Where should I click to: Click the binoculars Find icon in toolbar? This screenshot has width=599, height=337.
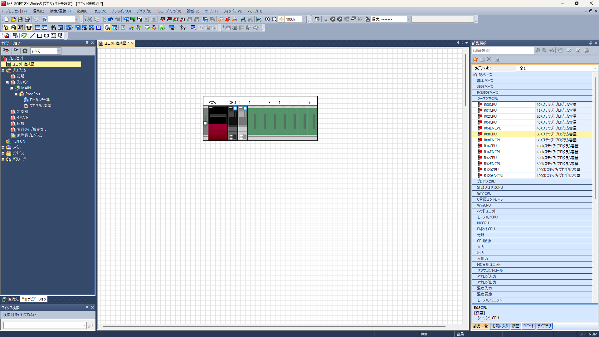tap(53, 28)
